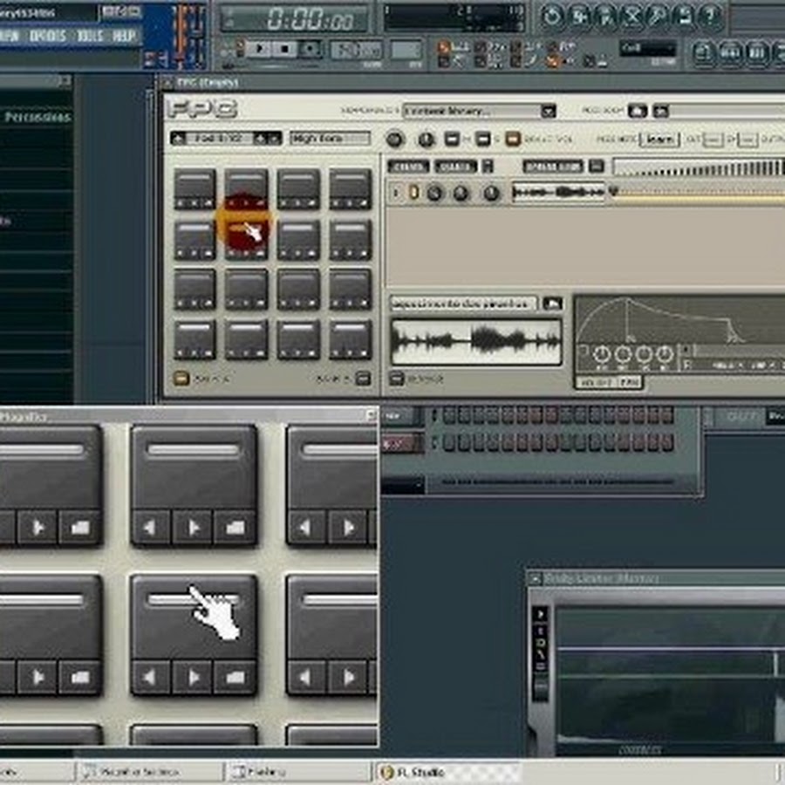Viewport: 785px width, 785px height.
Task: Click the first pad in FPC's third row
Action: (195, 289)
